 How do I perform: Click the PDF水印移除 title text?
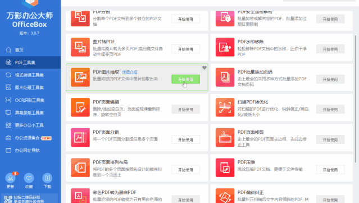point(251,42)
